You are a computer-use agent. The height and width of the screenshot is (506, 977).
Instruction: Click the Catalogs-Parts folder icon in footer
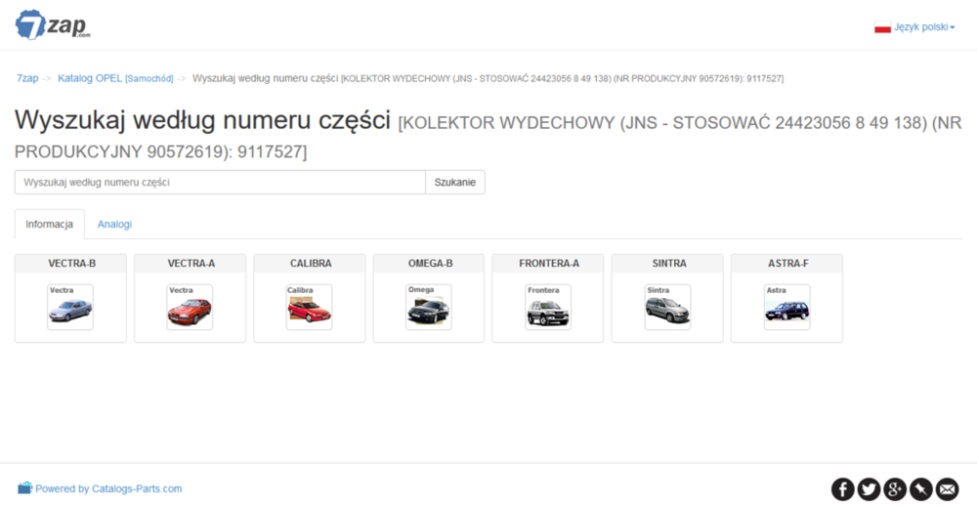[x=25, y=488]
